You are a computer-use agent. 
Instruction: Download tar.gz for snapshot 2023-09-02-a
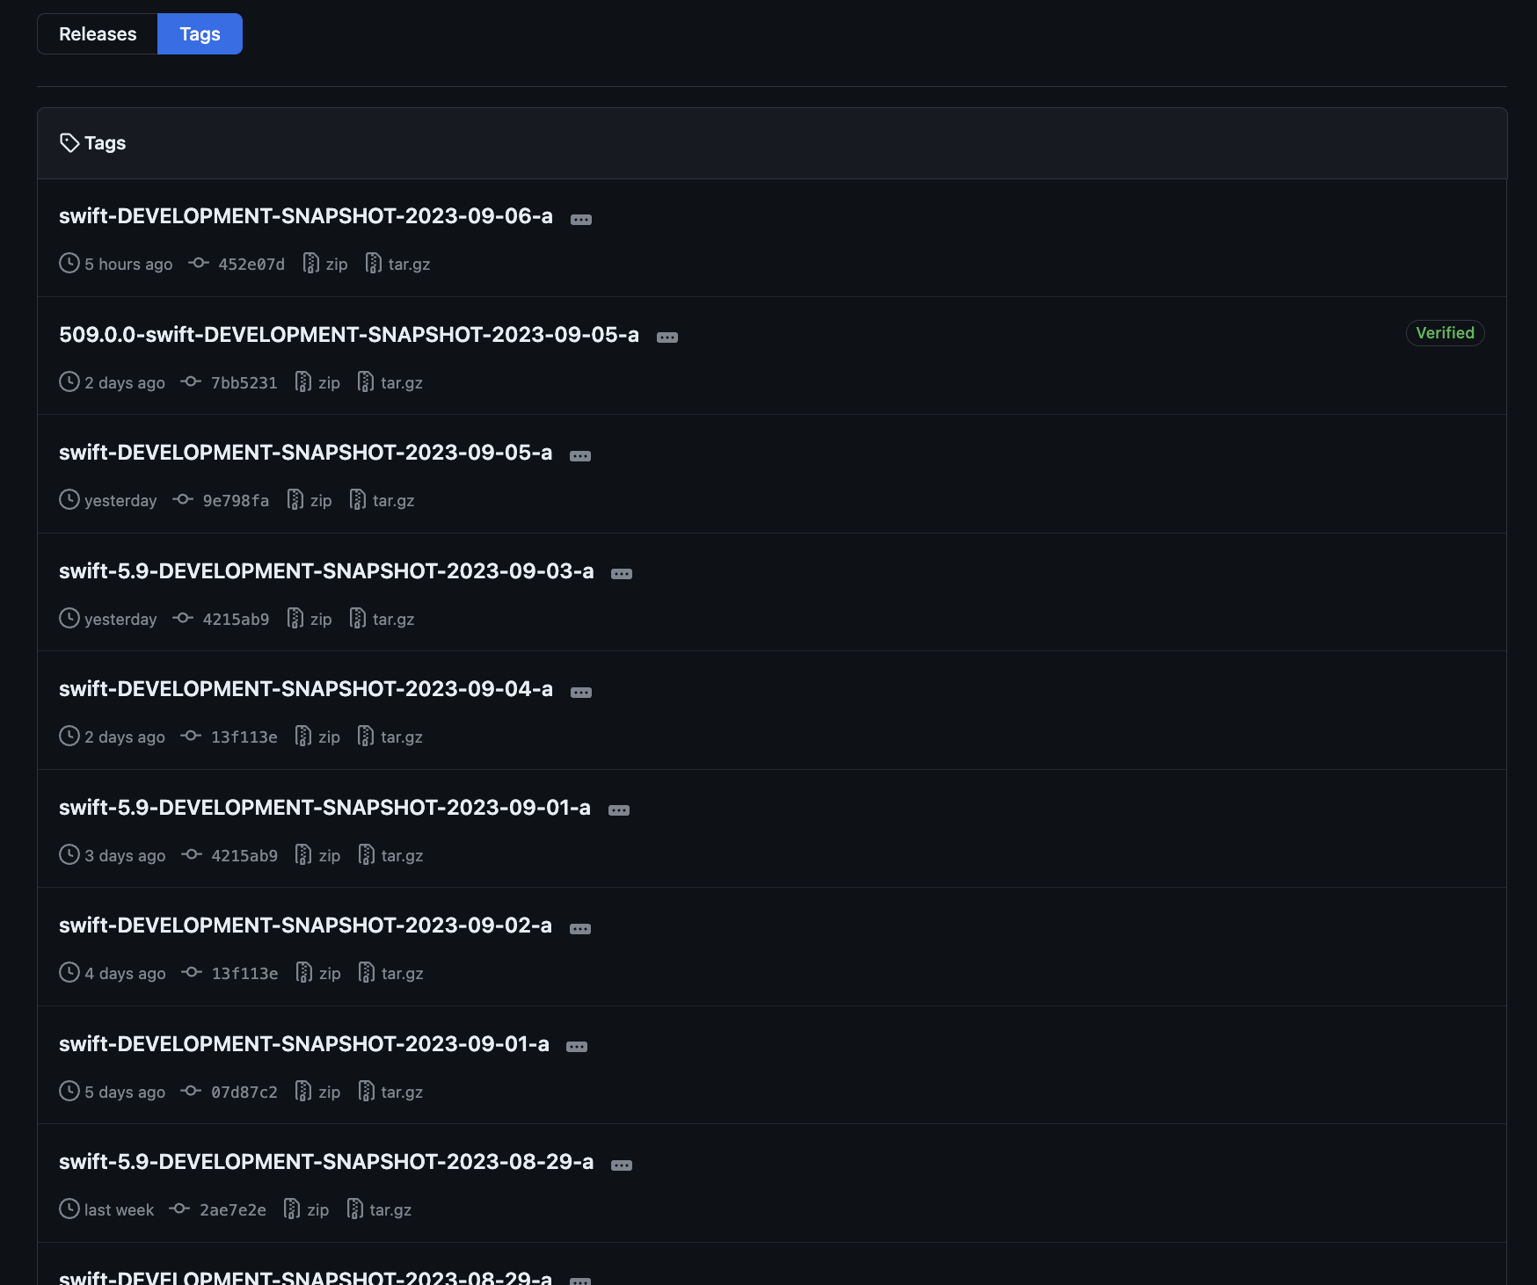coord(390,973)
